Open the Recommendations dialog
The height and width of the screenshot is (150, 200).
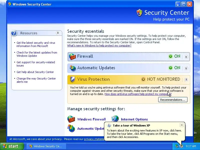pyautogui.click(x=173, y=100)
